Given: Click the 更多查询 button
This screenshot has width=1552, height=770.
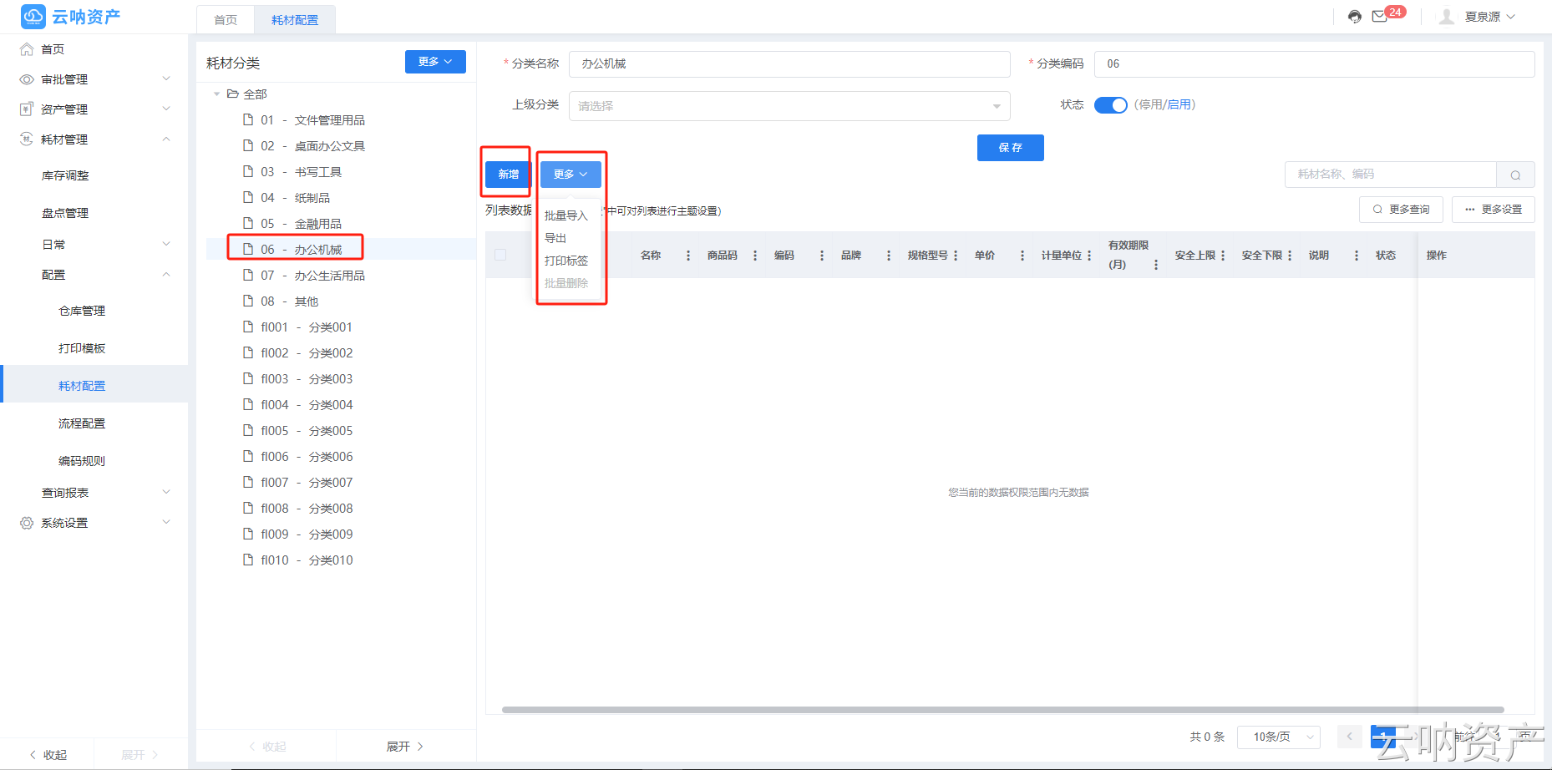Looking at the screenshot, I should [1401, 210].
